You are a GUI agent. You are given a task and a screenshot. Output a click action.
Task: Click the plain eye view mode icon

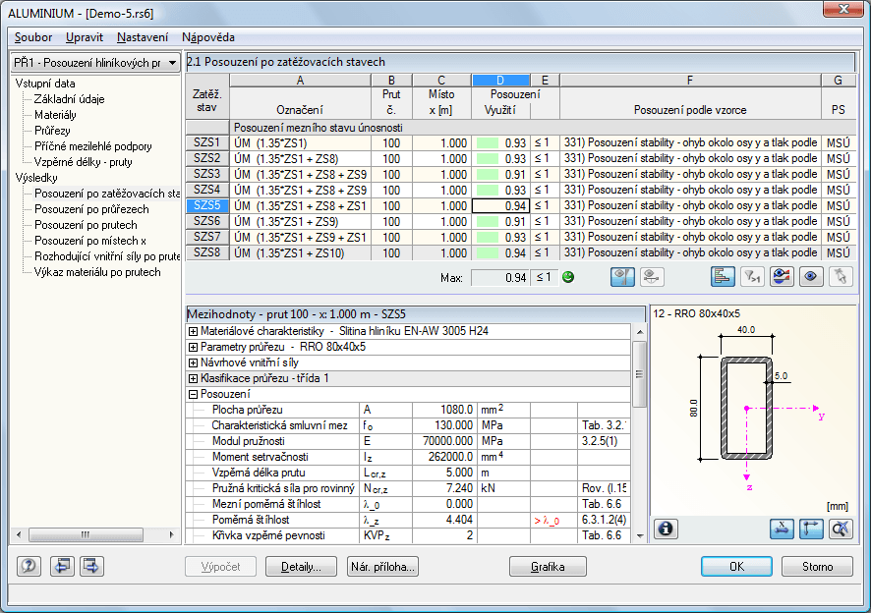(811, 276)
